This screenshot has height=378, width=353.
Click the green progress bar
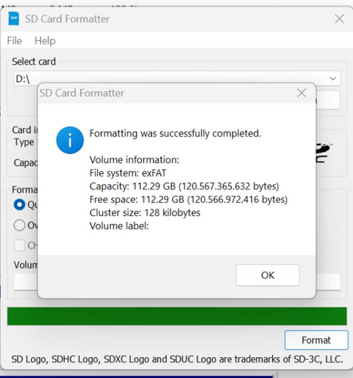176,316
